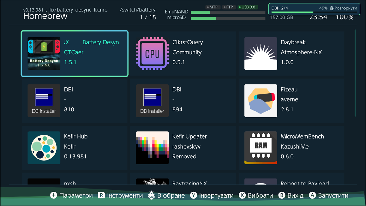Viewport: 366px width, 206px height.
Task: Toggle the USB 3.0 indicator
Action: [248, 7]
